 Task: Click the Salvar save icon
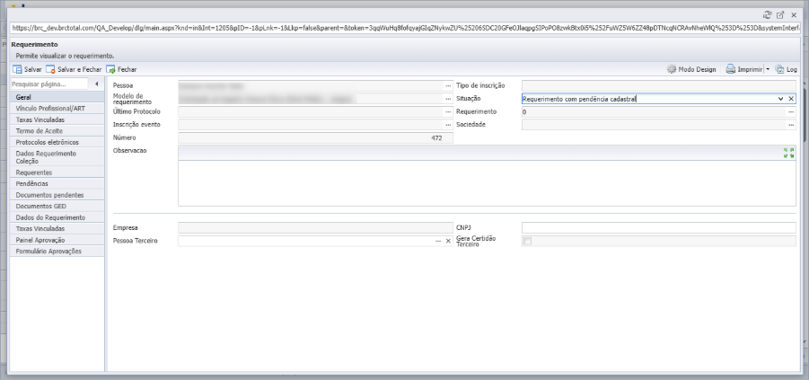tap(17, 69)
